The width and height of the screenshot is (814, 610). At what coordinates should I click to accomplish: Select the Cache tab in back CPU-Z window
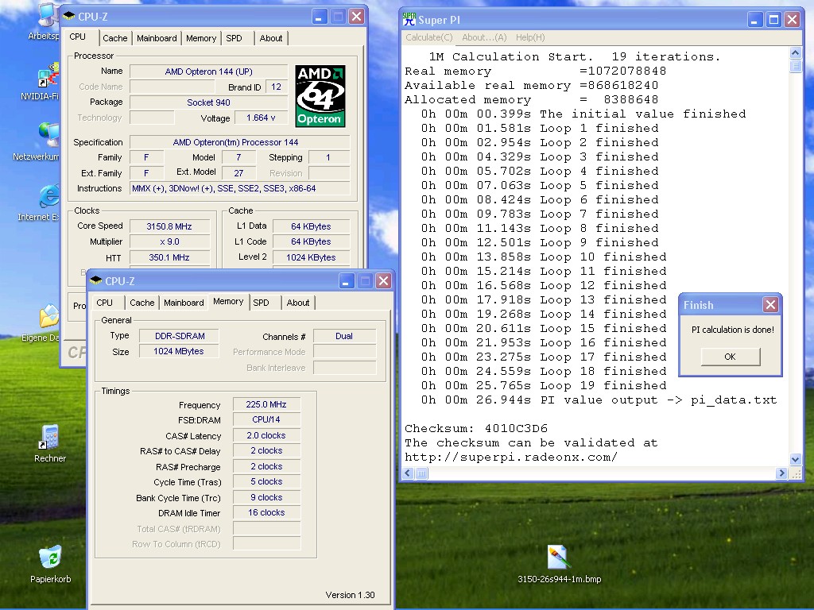(x=114, y=38)
